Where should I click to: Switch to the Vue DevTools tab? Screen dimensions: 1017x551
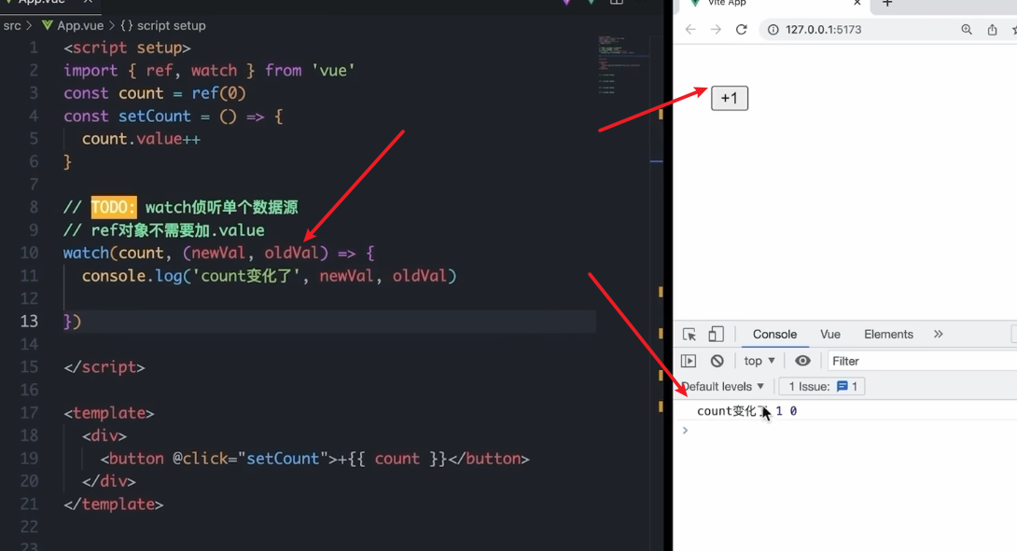click(830, 335)
